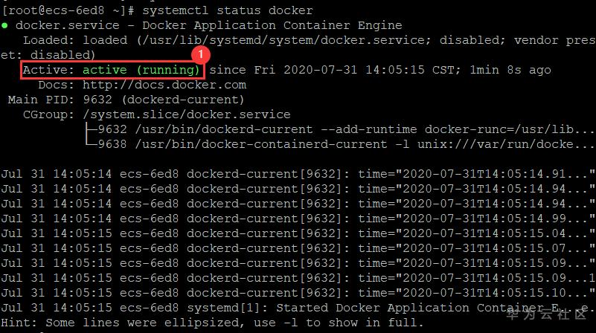Click the /system.slice/docker.service CGroup path
The width and height of the screenshot is (596, 333).
[x=186, y=114]
